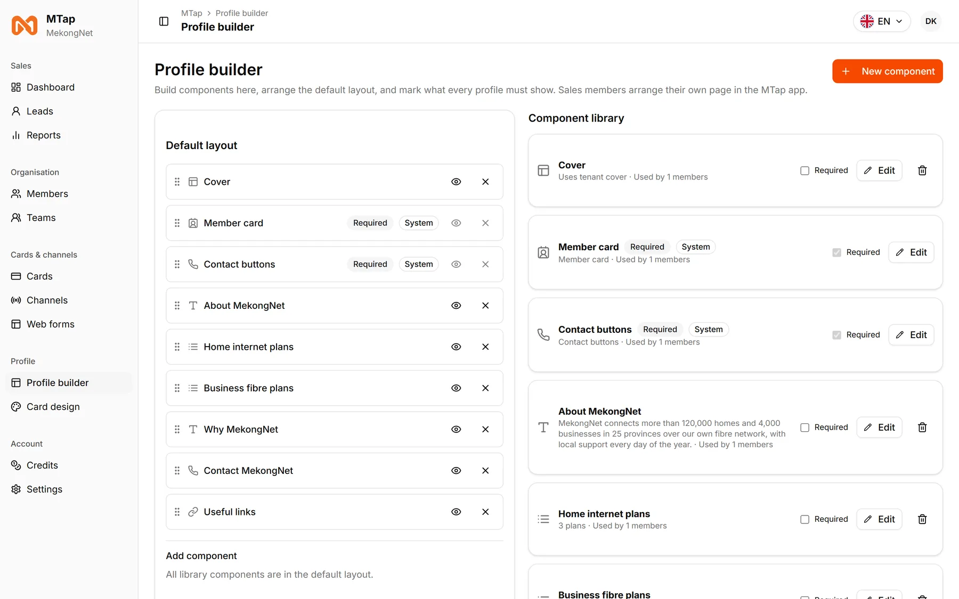Toggle Why MekongNet visibility

point(456,429)
